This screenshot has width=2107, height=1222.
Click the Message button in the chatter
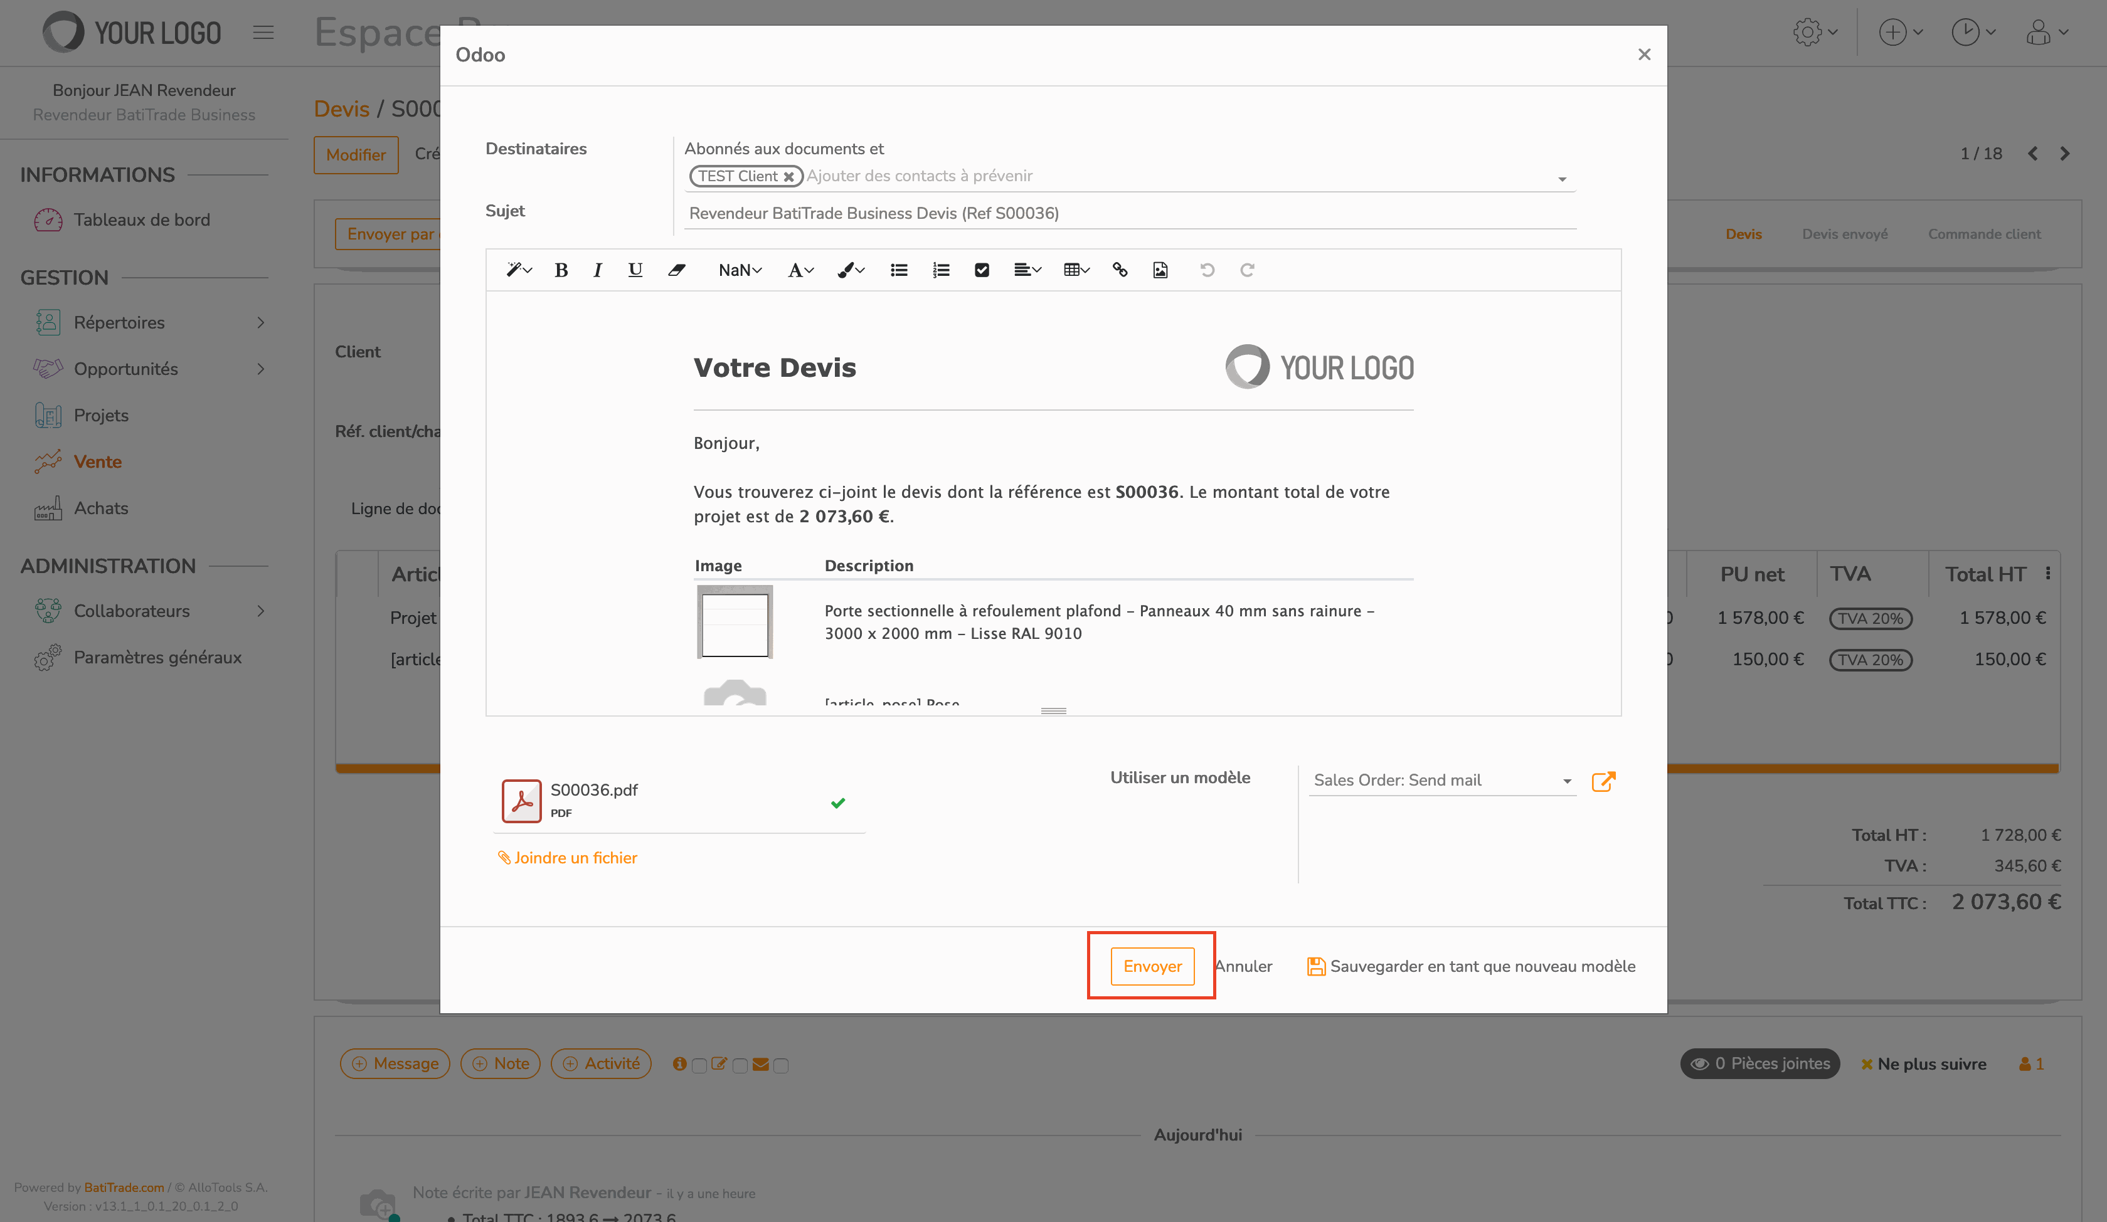[x=395, y=1064]
